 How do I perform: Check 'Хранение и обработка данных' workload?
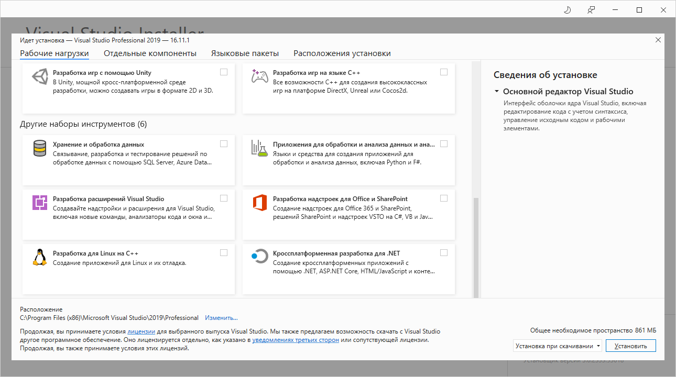point(224,143)
